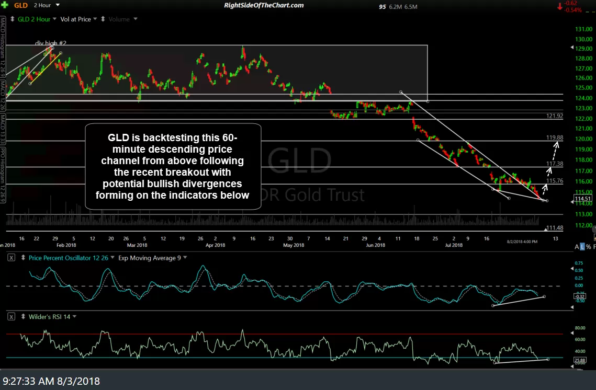596x390 pixels.
Task: Click the move handle left of Volume
Action: pos(103,19)
